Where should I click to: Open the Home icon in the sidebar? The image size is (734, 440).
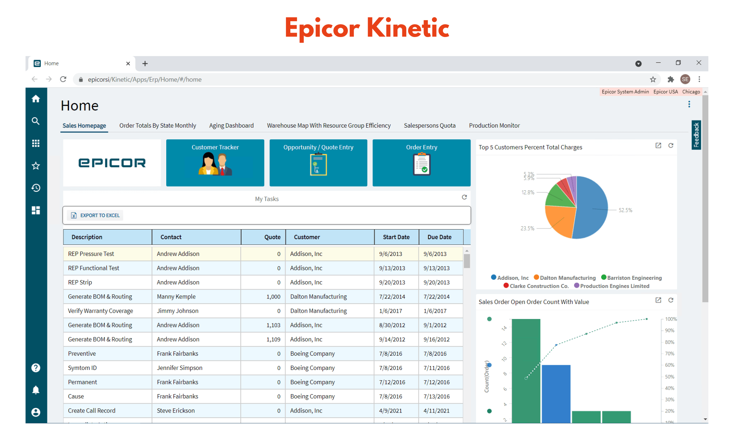36,99
